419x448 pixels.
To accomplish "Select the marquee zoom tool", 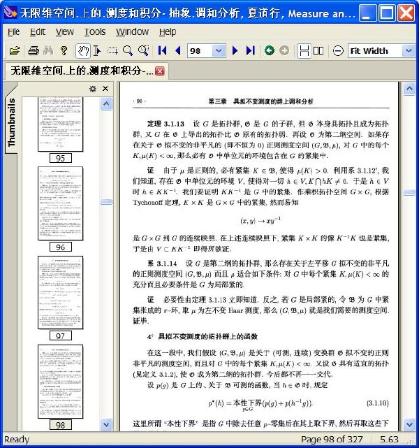I will click(143, 51).
